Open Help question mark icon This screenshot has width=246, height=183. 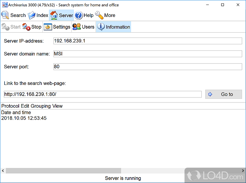pos(78,15)
